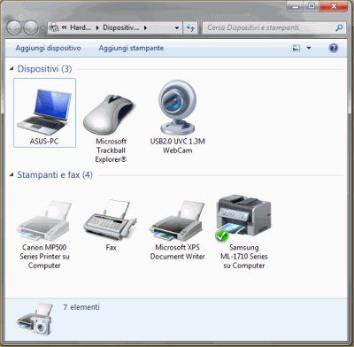The height and width of the screenshot is (347, 354).
Task: Click the refresh arrows button beside address bar
Action: pyautogui.click(x=190, y=27)
